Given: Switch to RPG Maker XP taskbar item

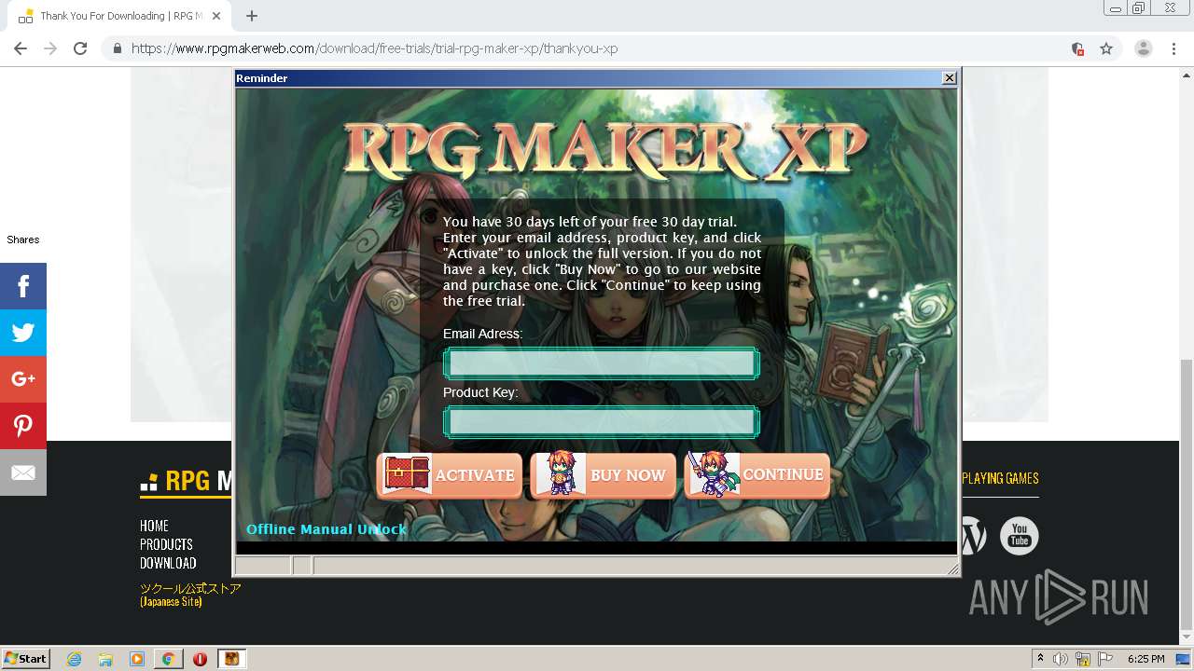Looking at the screenshot, I should click(231, 659).
